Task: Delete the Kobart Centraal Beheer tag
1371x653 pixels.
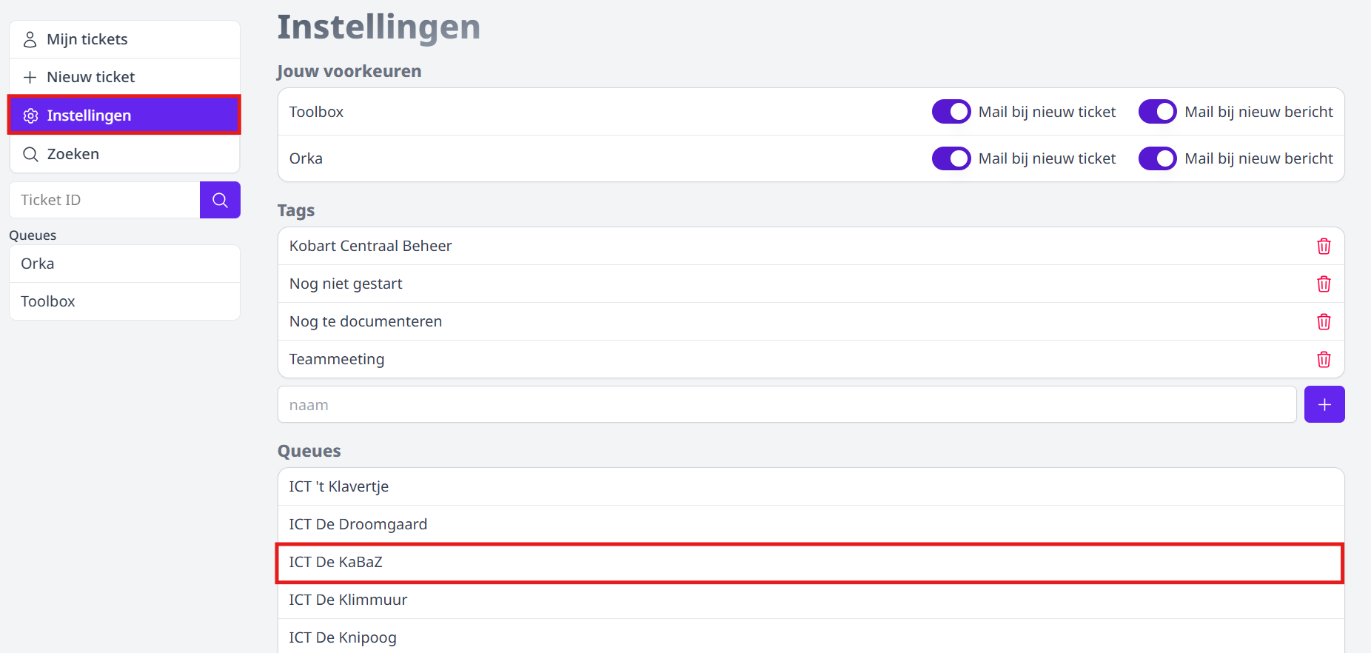Action: tap(1324, 246)
